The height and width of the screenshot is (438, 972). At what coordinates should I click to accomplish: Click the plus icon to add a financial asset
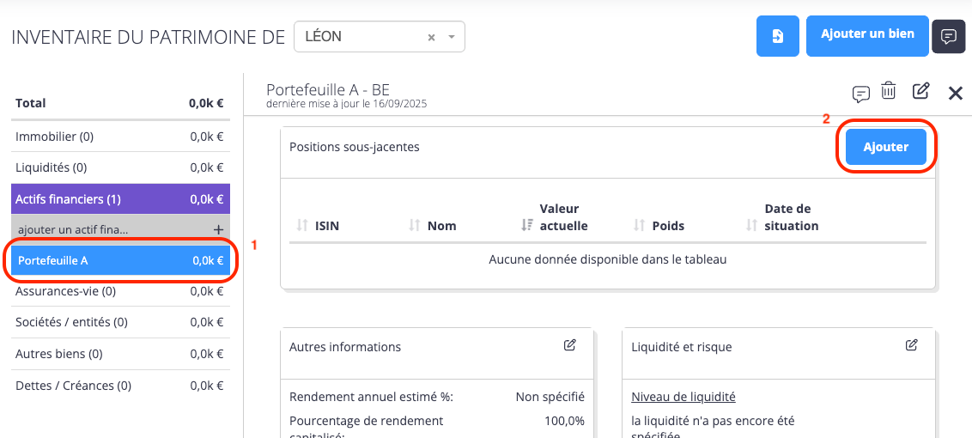pos(218,229)
